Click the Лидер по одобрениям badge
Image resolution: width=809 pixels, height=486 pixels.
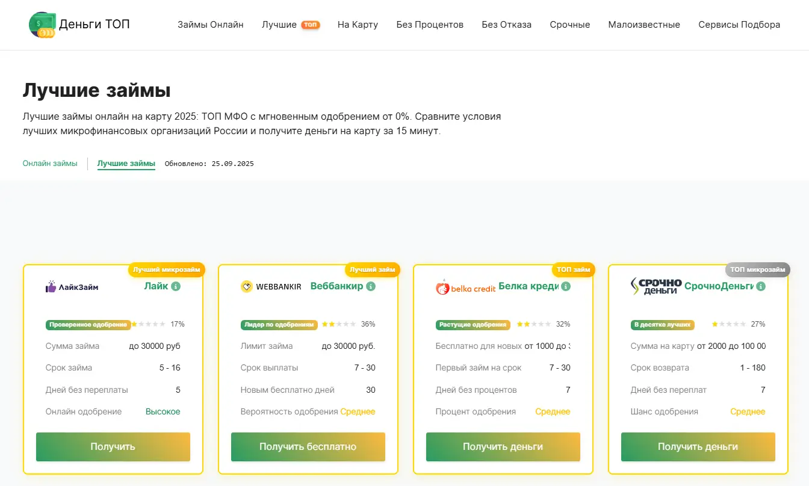tap(279, 325)
